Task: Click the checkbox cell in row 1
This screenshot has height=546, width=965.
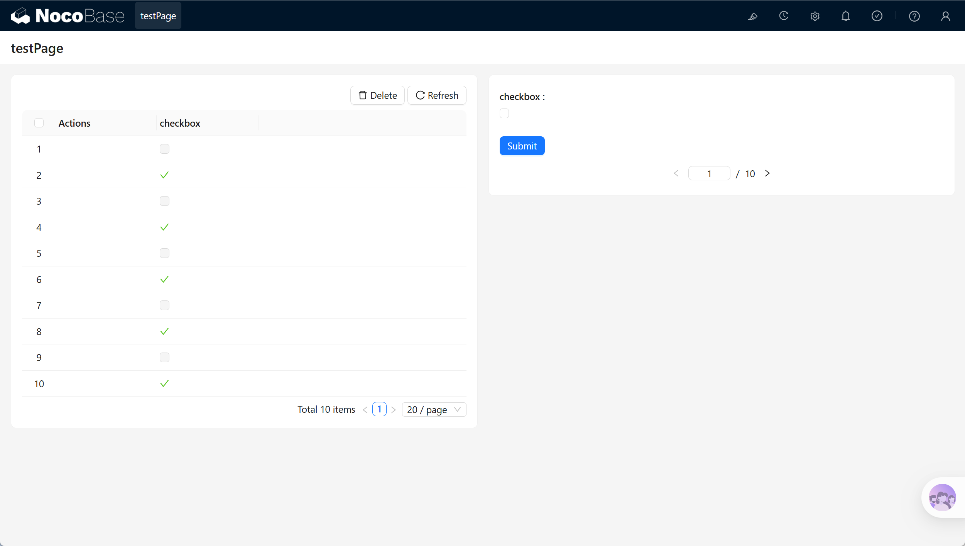Action: pyautogui.click(x=164, y=149)
